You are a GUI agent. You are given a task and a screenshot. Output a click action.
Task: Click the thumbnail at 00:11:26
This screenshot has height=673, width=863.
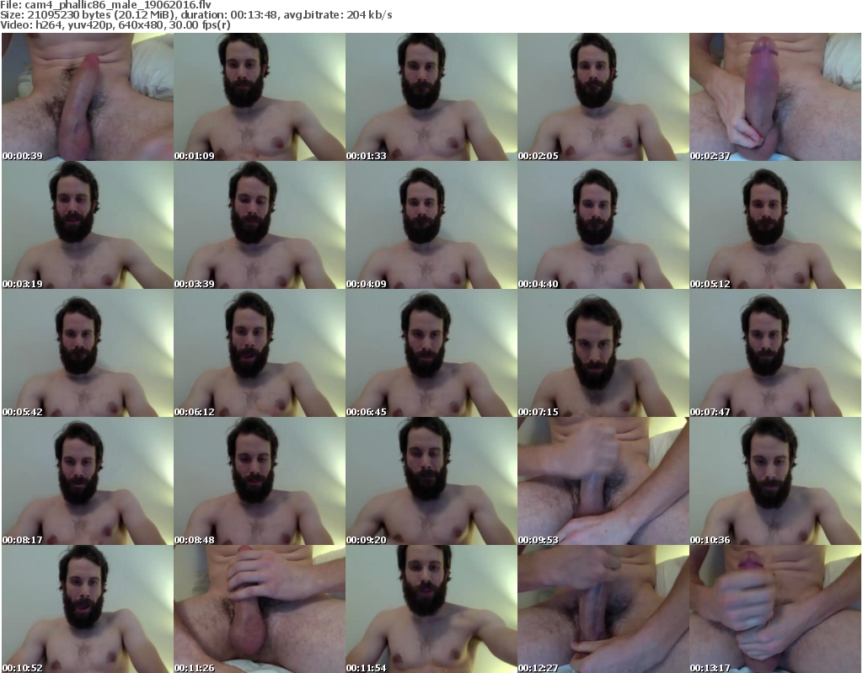(260, 609)
